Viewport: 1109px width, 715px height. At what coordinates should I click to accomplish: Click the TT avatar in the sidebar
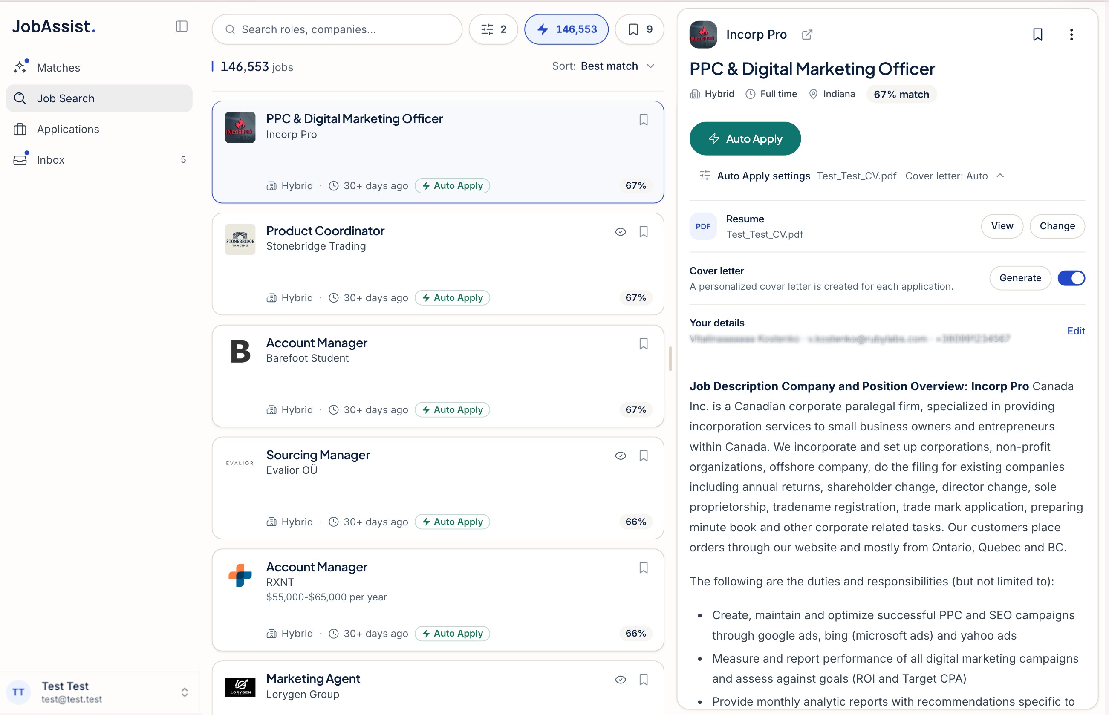(x=19, y=692)
